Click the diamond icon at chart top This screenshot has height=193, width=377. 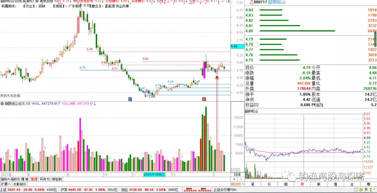(x=223, y=1)
